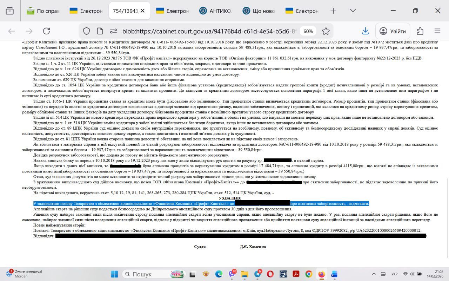Expand the hidden system tray icons chevron
This screenshot has width=449, height=281.
374,274
